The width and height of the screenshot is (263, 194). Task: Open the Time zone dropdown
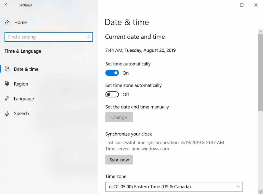174,187
